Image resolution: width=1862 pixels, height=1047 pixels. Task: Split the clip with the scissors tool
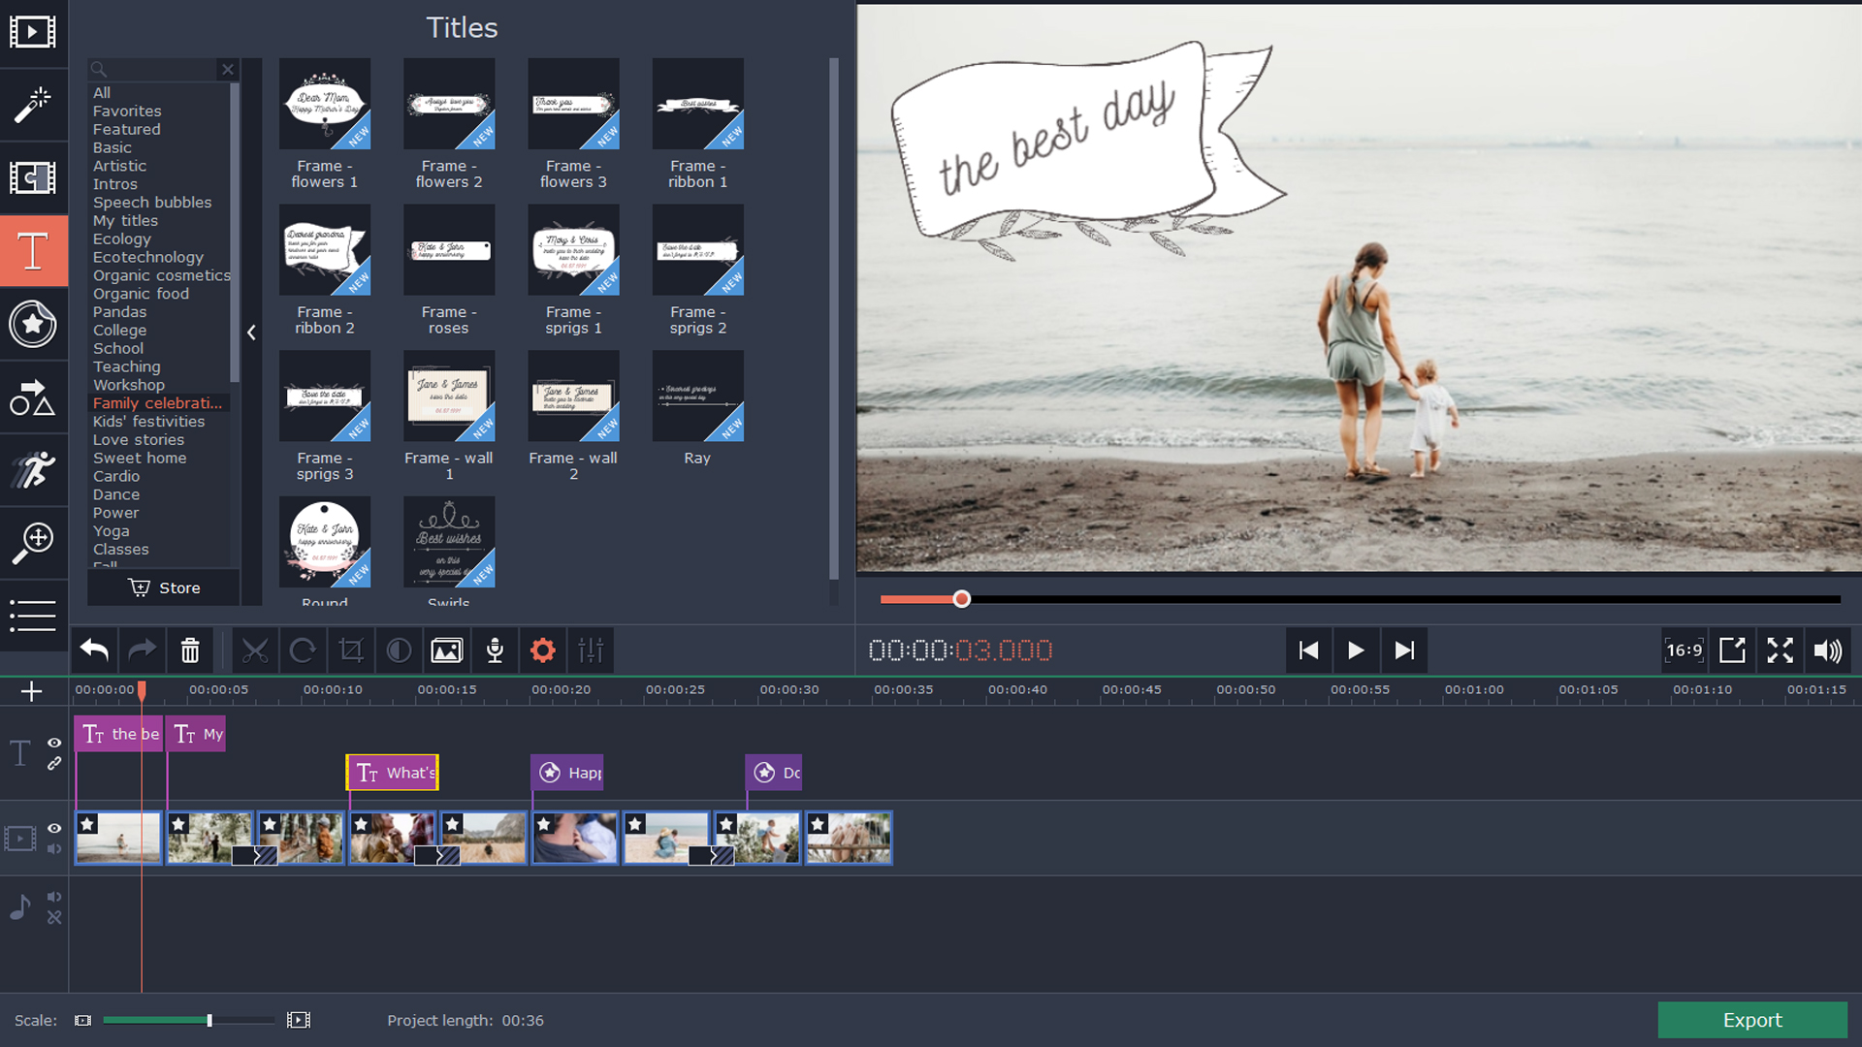(255, 650)
